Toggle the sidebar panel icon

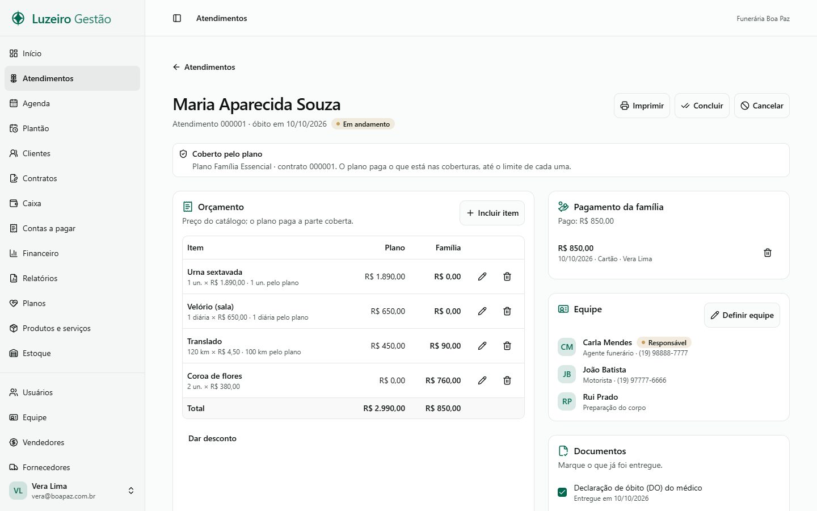[177, 18]
